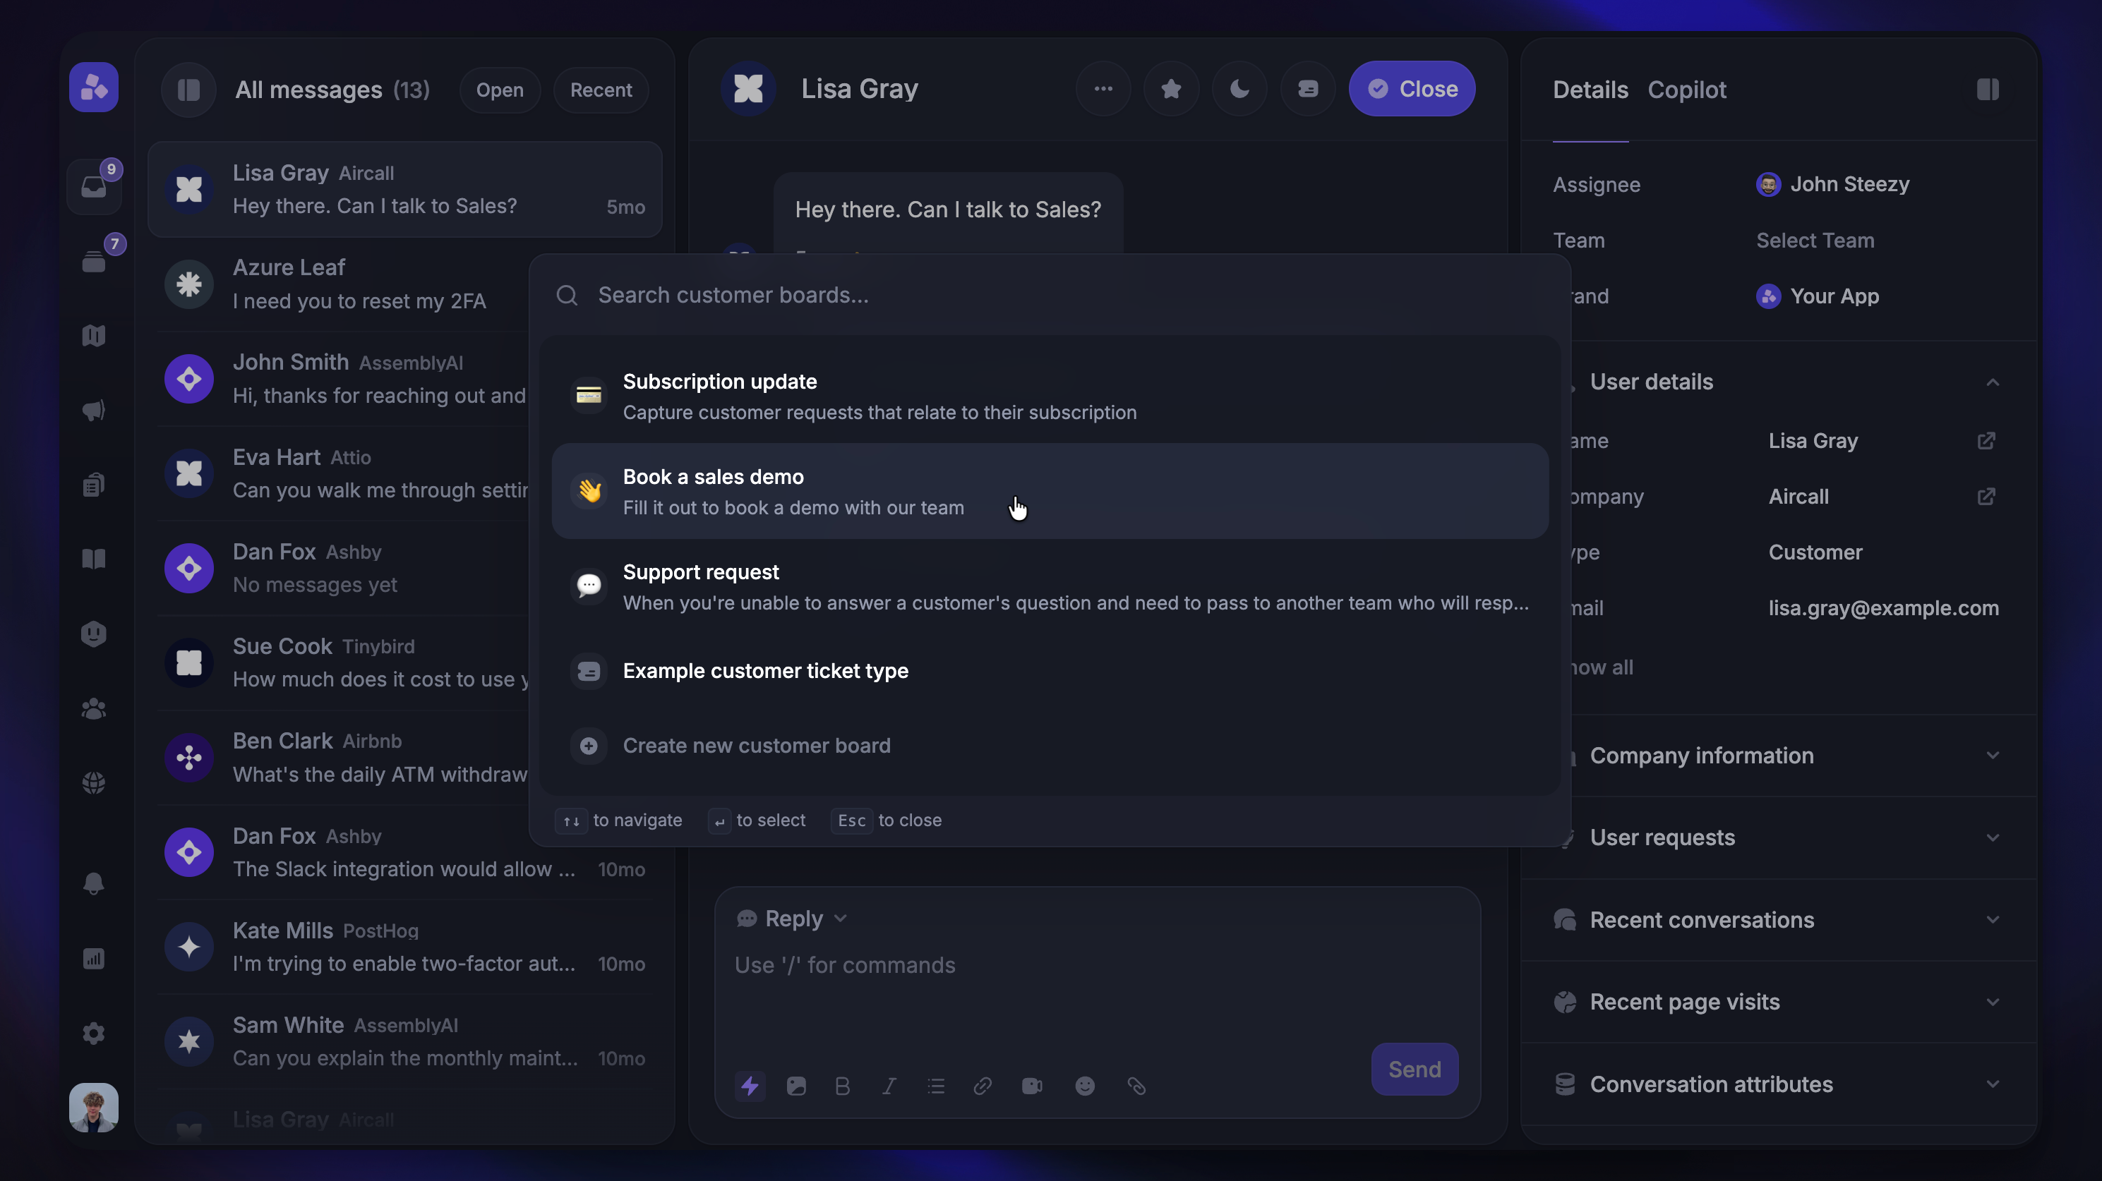The width and height of the screenshot is (2102, 1181).
Task: Open Lisa Gray's profile via external link icon
Action: (x=1986, y=441)
